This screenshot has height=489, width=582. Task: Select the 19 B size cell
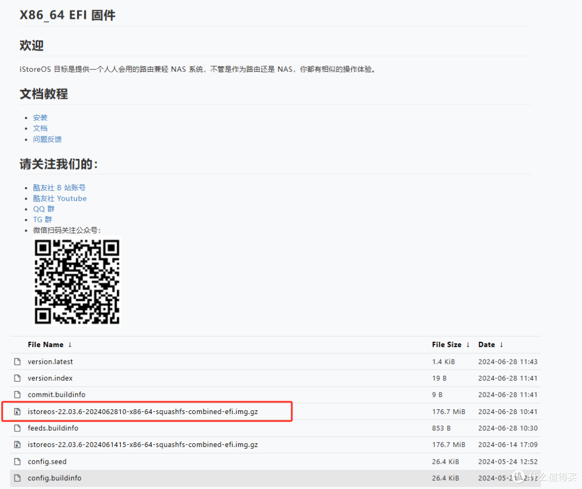[x=439, y=378]
